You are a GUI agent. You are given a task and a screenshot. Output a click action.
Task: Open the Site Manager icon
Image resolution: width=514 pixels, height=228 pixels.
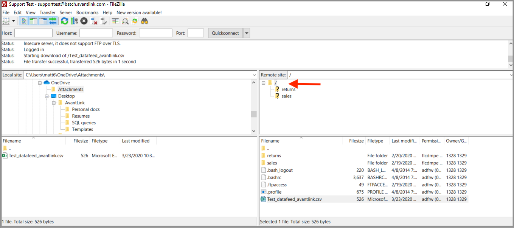pyautogui.click(x=6, y=21)
